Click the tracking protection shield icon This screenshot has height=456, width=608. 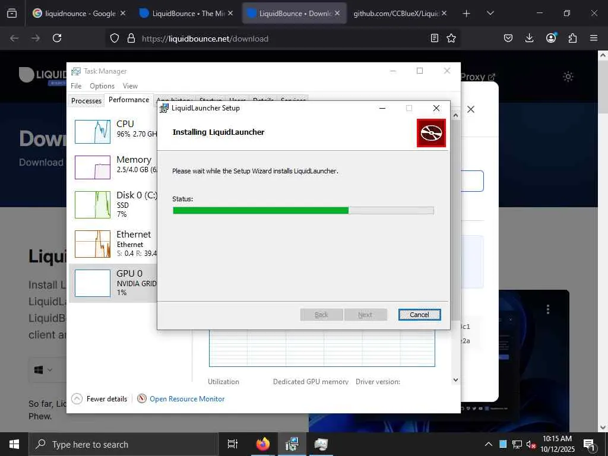[x=115, y=39]
